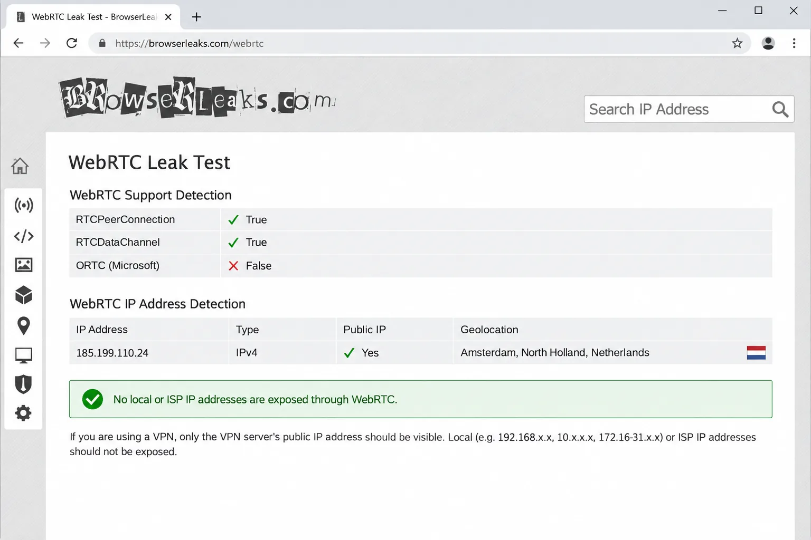Select the location pin icon in sidebar
This screenshot has height=540, width=811.
point(24,326)
